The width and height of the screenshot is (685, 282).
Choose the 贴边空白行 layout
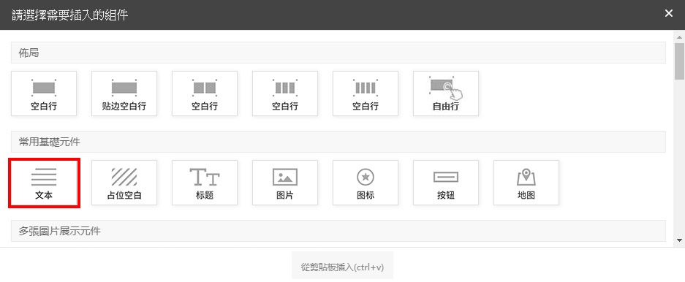point(124,94)
